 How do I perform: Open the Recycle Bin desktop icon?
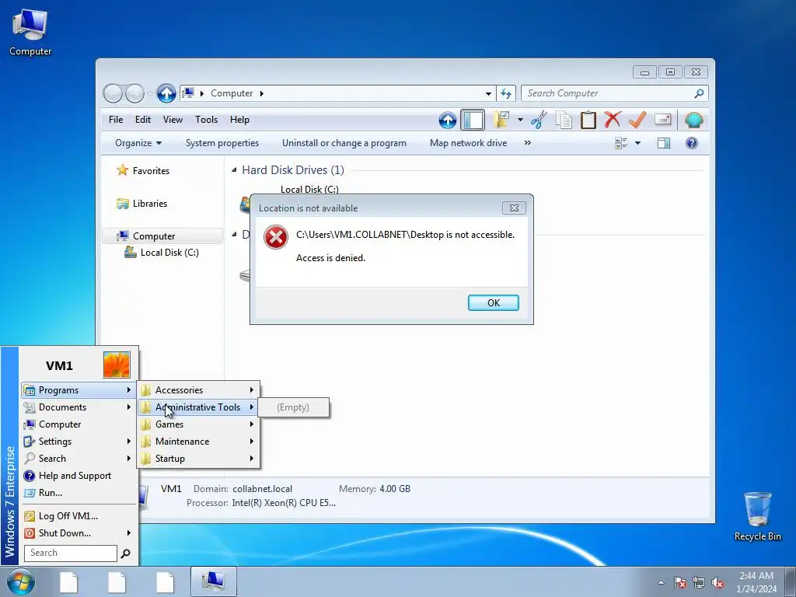[x=757, y=516]
